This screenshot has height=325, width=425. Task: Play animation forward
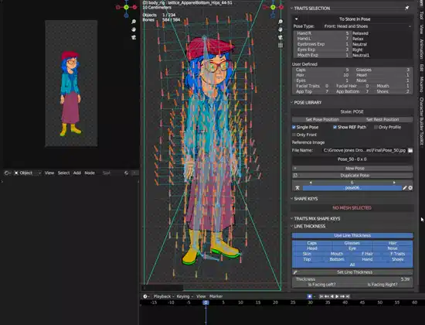click(337, 296)
